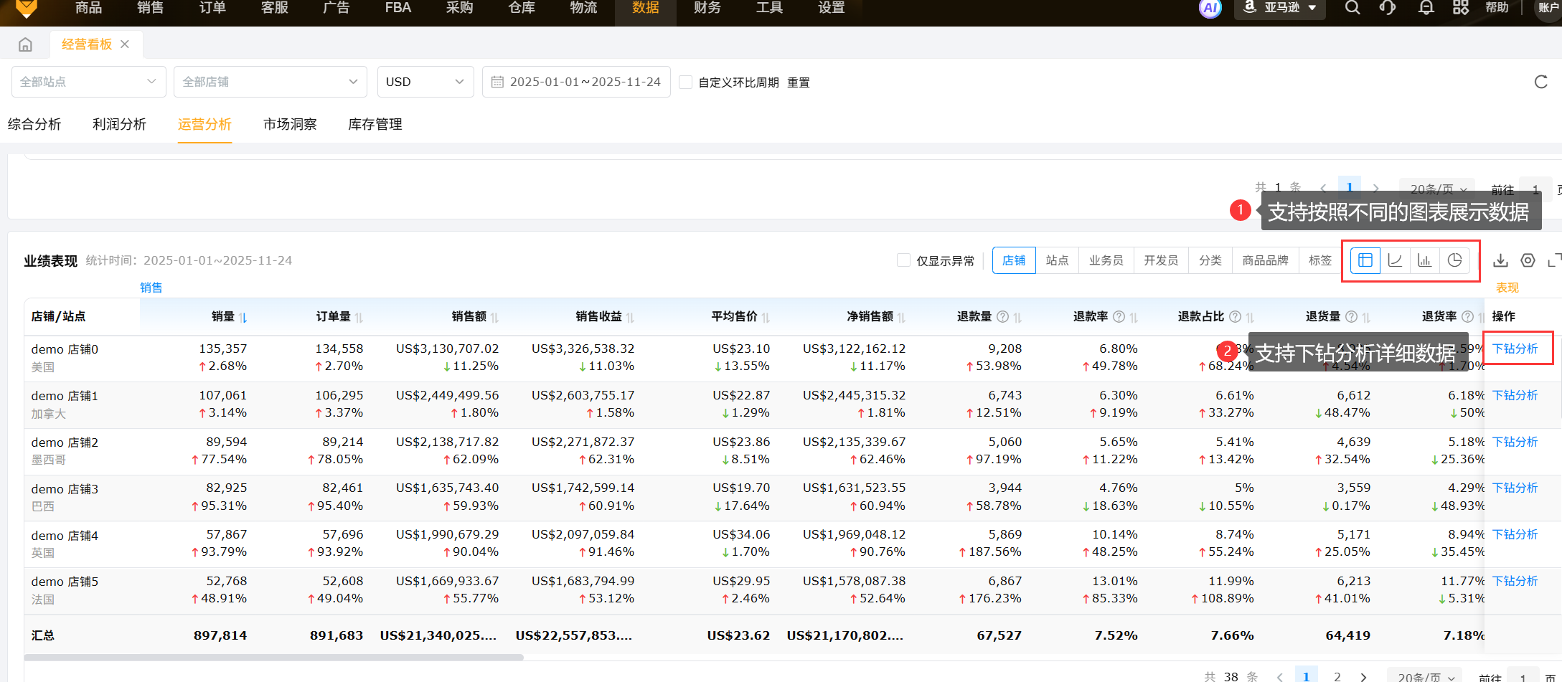This screenshot has height=682, width=1562.
Task: Click 下钻分析 for demo 店铺1
Action: pyautogui.click(x=1515, y=395)
